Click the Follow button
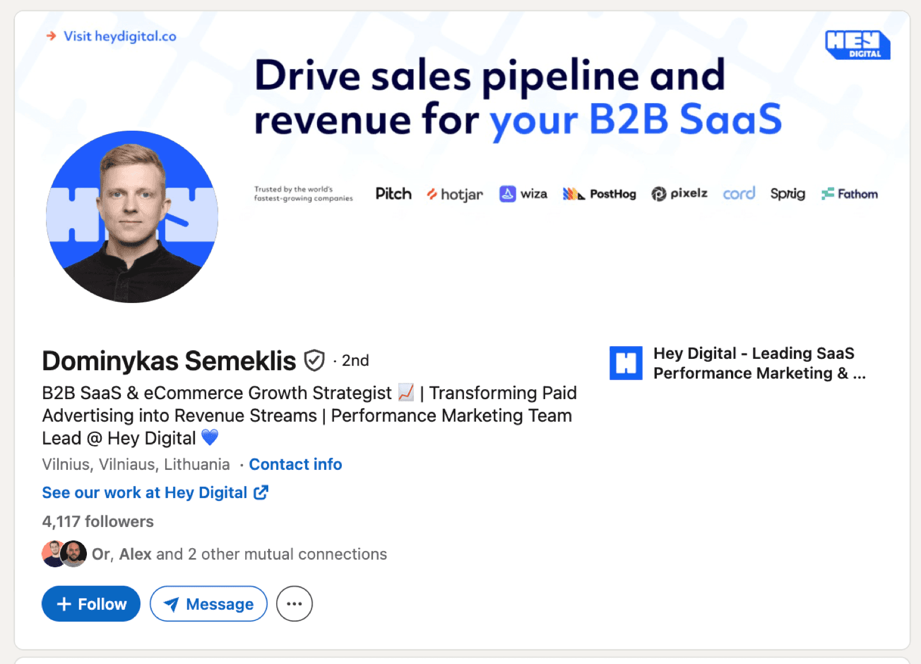Screen dimensions: 921x664 [x=91, y=604]
